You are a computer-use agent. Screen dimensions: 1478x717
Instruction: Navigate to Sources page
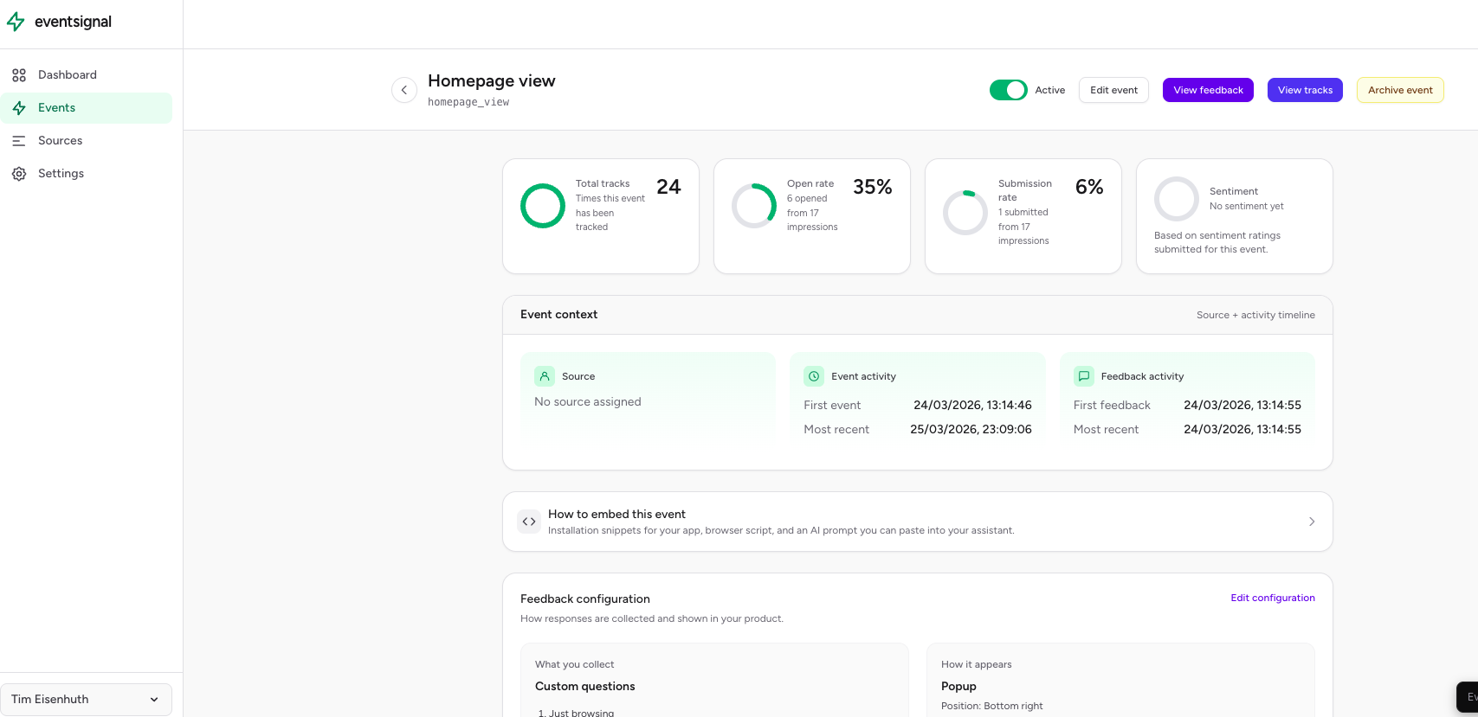click(87, 141)
